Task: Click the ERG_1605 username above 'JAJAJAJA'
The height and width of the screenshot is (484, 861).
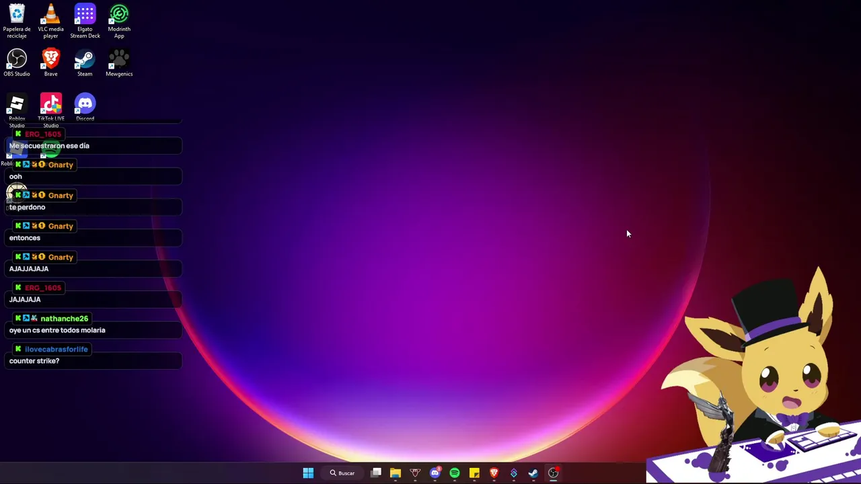Action: 43,288
